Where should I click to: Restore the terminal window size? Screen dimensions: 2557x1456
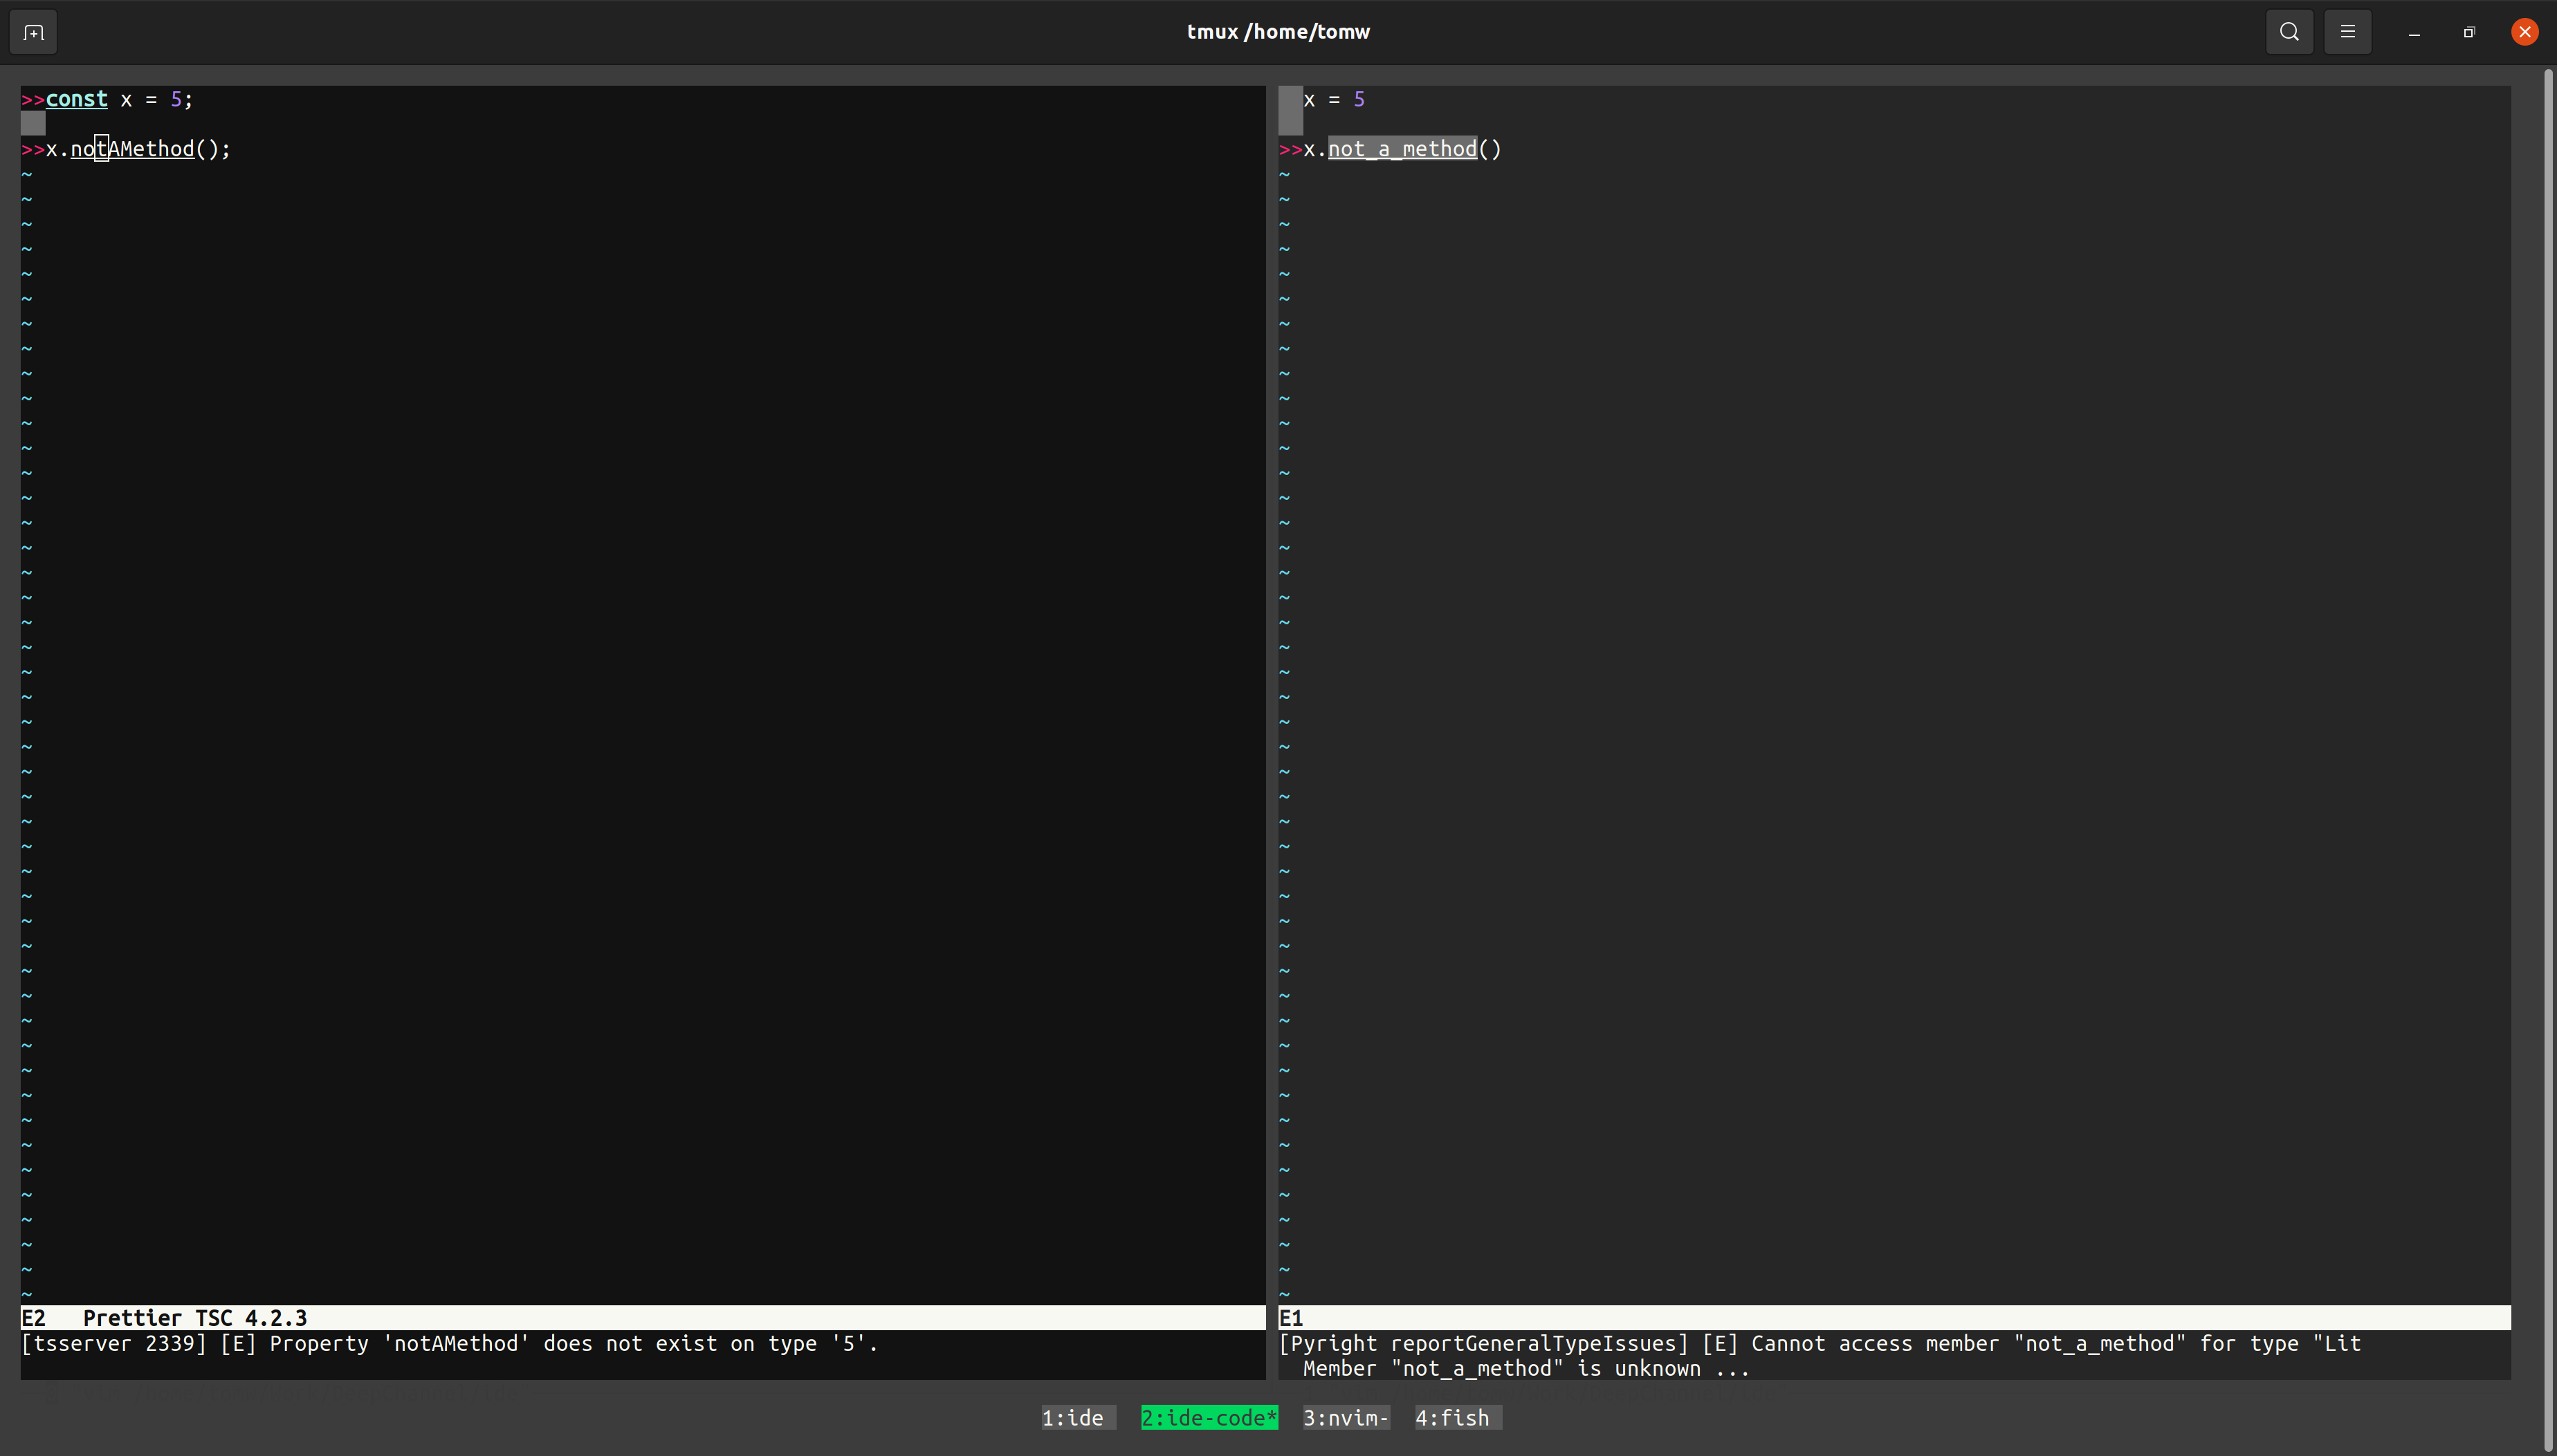(x=2468, y=31)
